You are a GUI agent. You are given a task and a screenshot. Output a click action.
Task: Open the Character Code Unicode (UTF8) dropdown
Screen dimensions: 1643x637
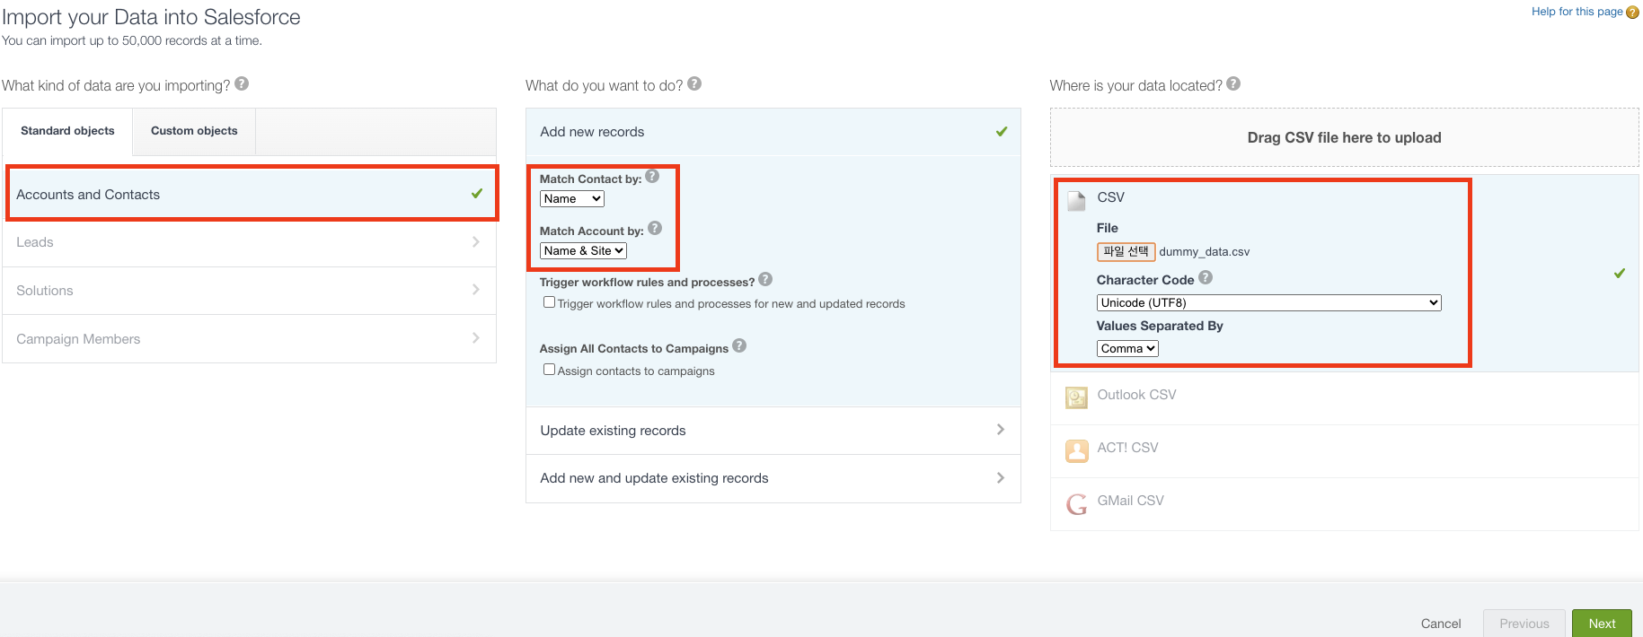(x=1268, y=303)
